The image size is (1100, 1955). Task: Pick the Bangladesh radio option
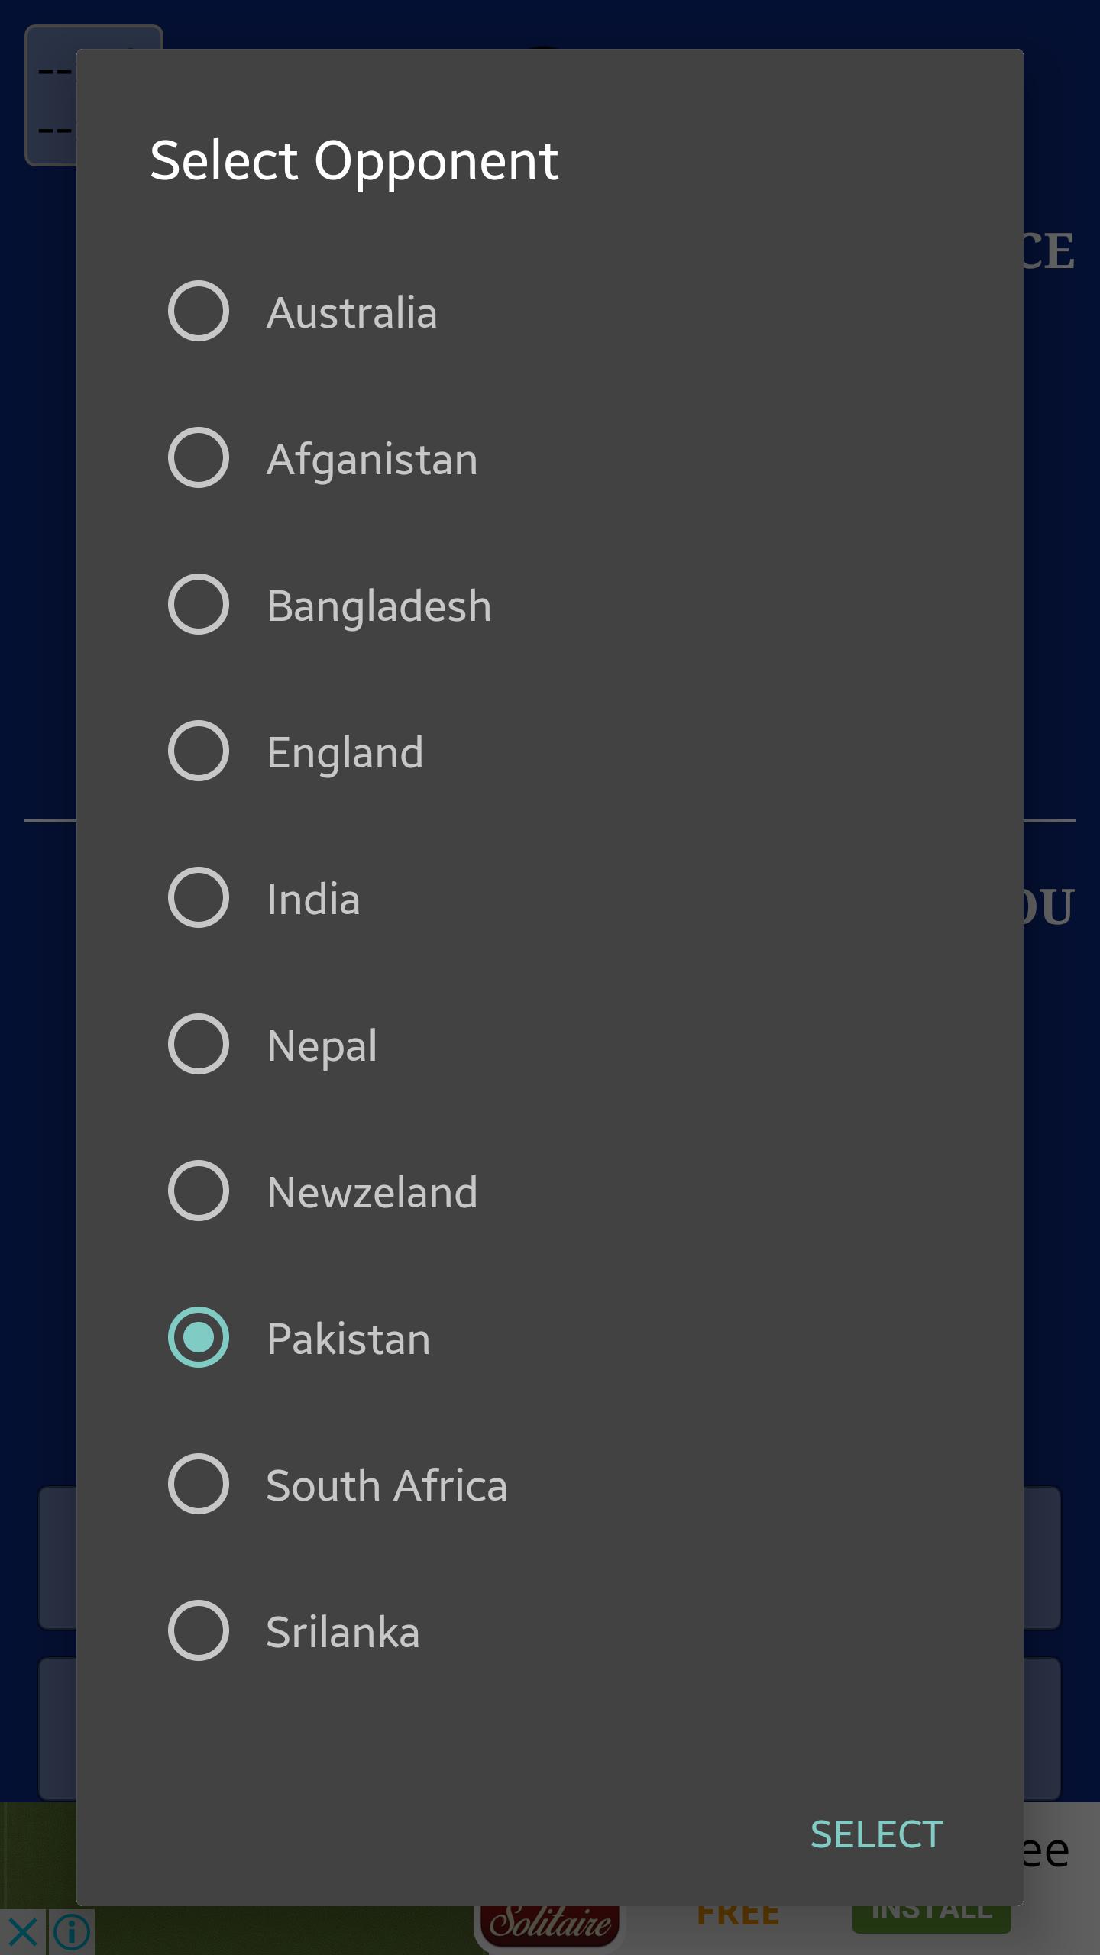pos(199,604)
